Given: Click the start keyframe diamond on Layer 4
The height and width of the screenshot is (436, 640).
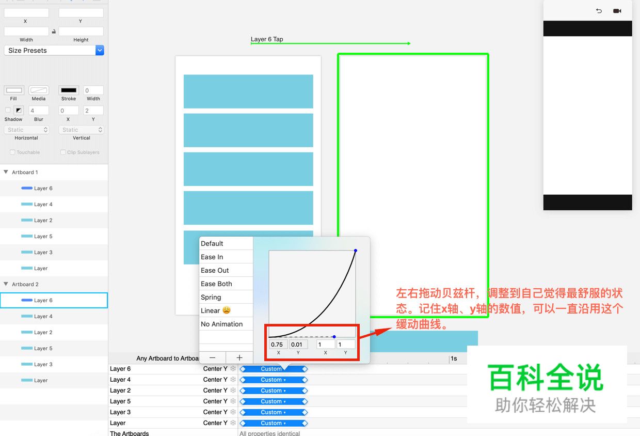Looking at the screenshot, I should (243, 380).
